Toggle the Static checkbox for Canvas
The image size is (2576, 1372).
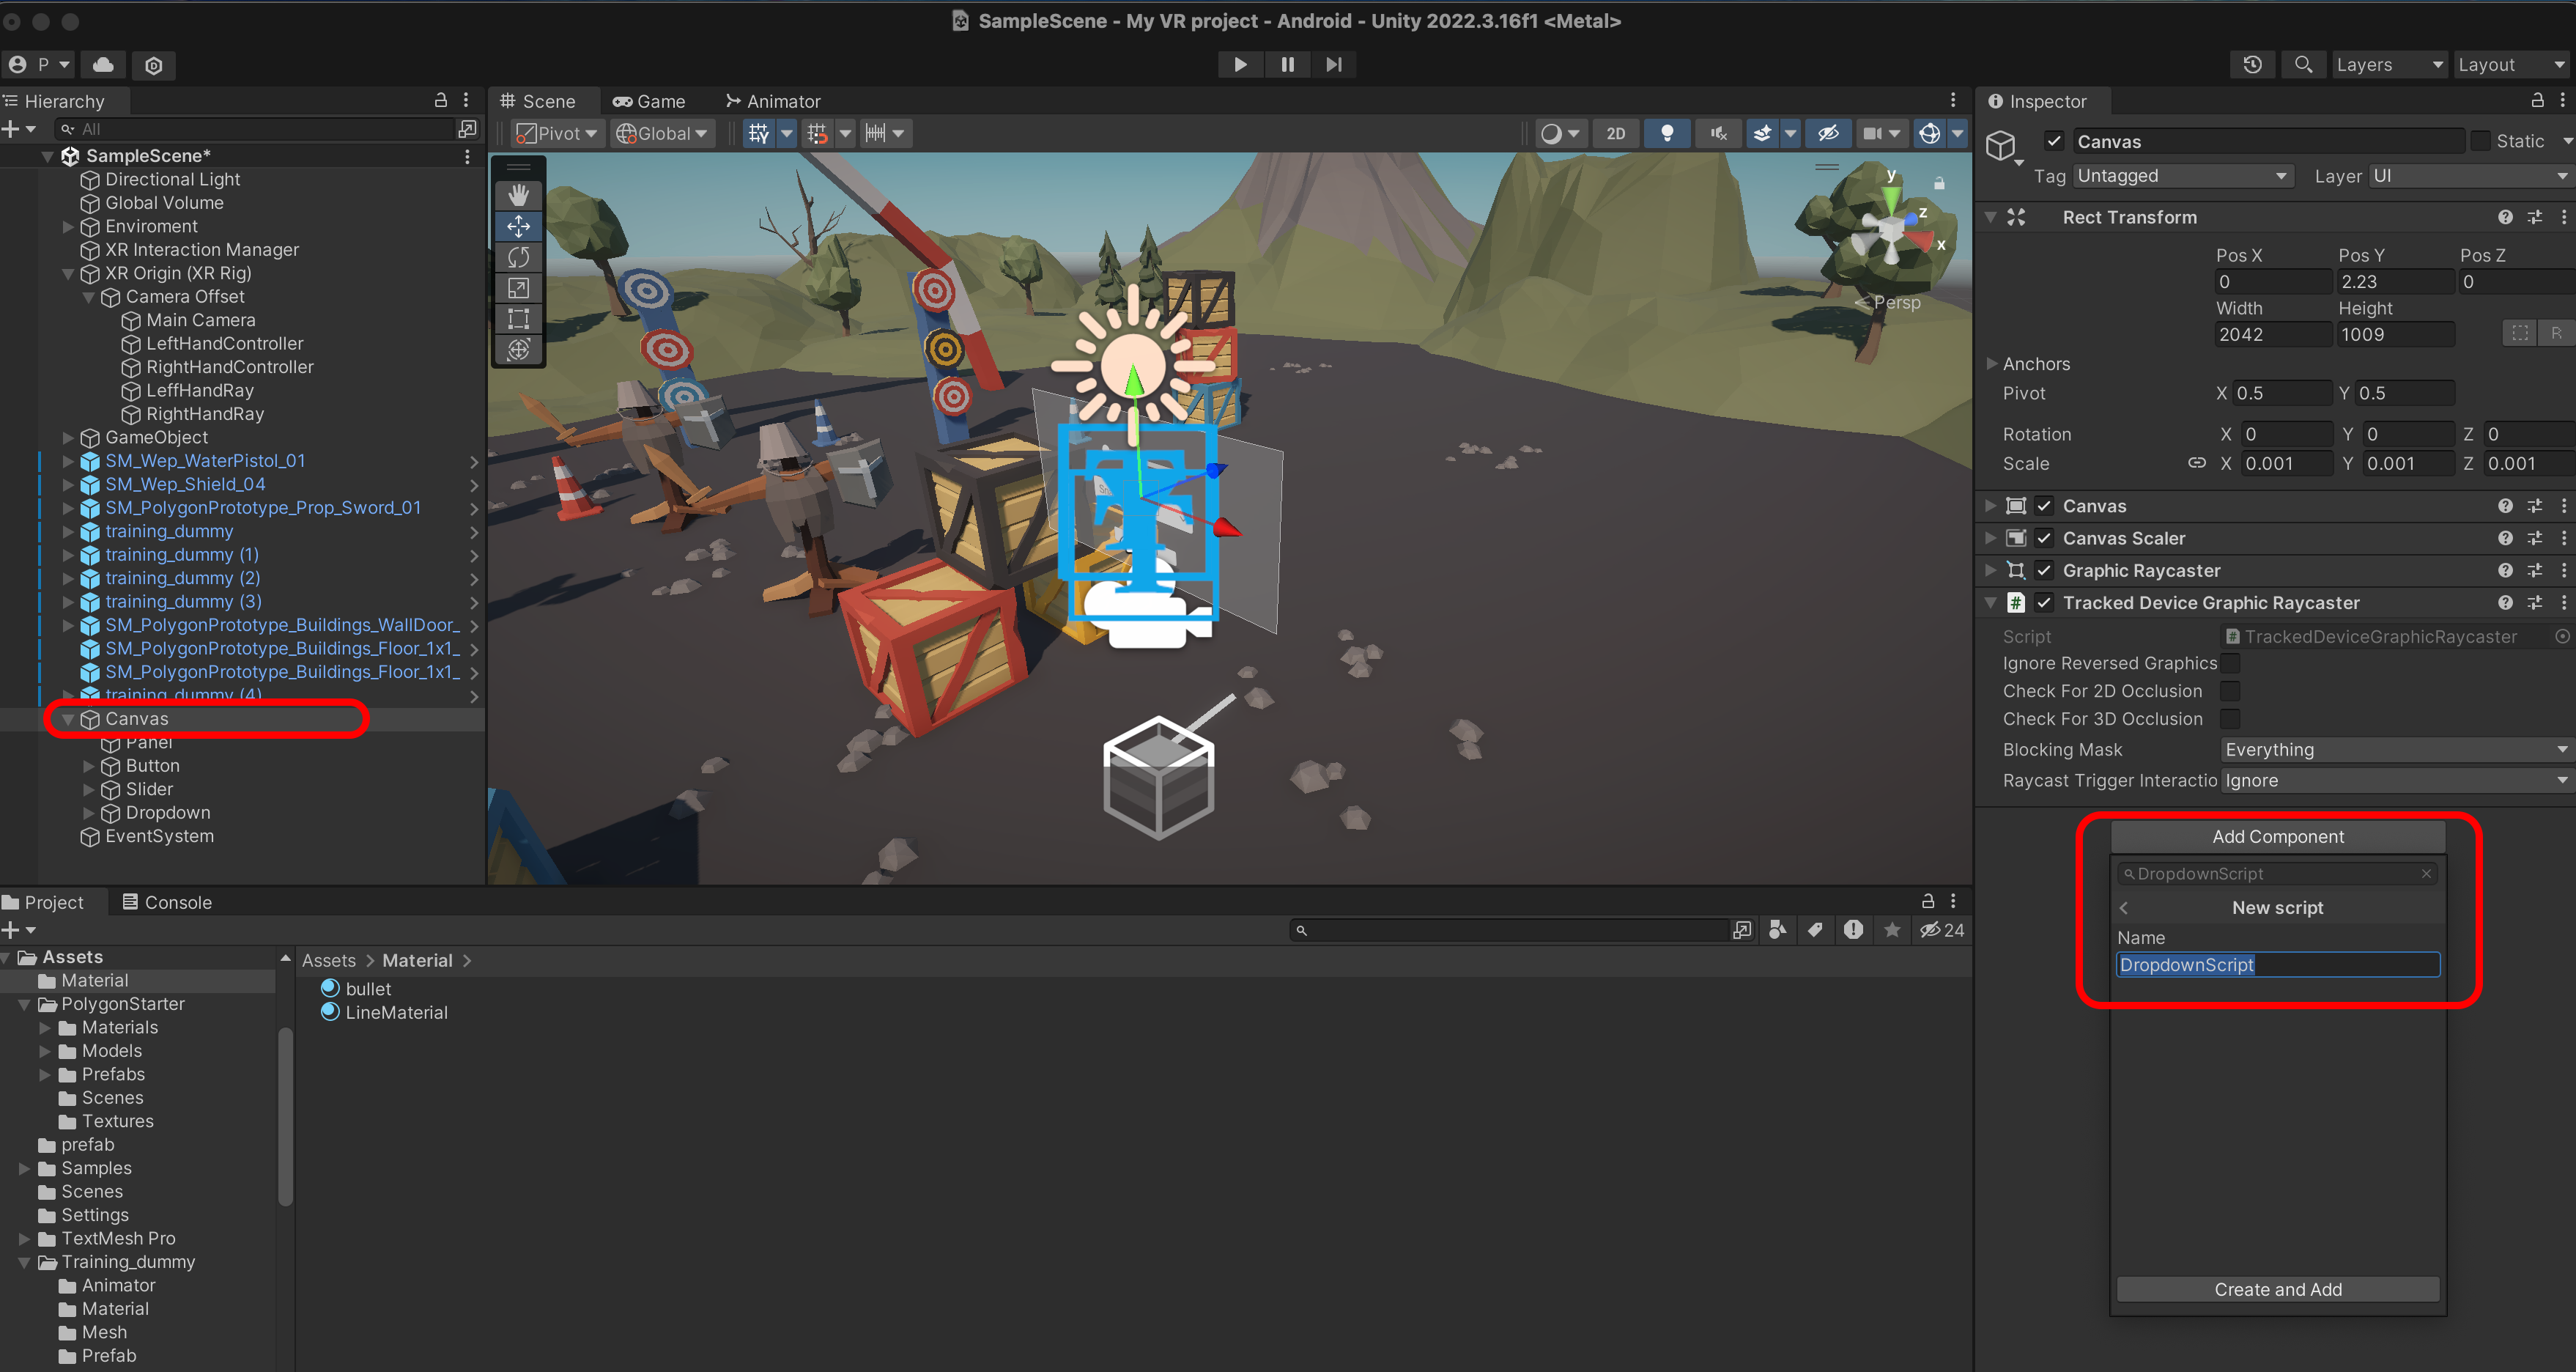2480,141
